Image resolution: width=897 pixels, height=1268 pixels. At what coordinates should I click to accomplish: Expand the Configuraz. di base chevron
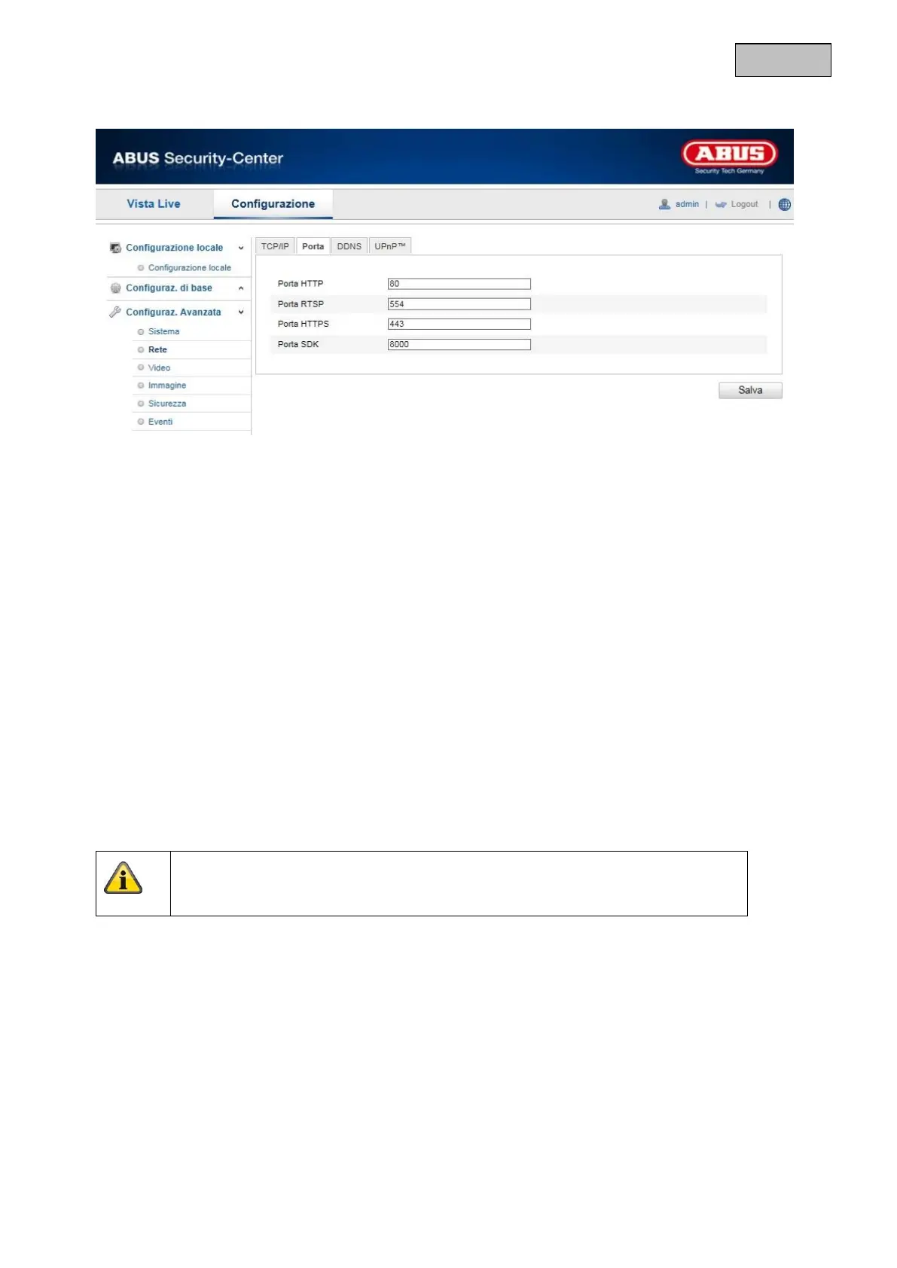[241, 288]
